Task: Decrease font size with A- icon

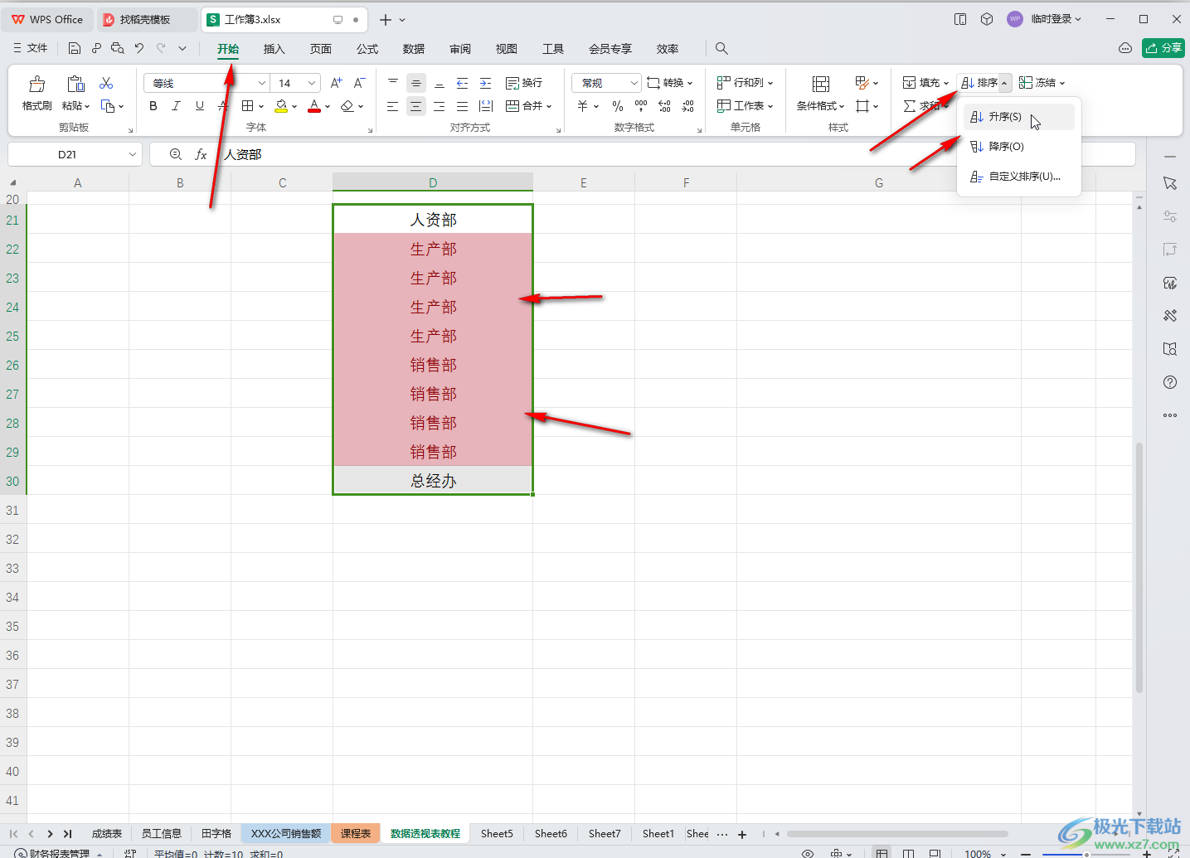Action: point(359,83)
